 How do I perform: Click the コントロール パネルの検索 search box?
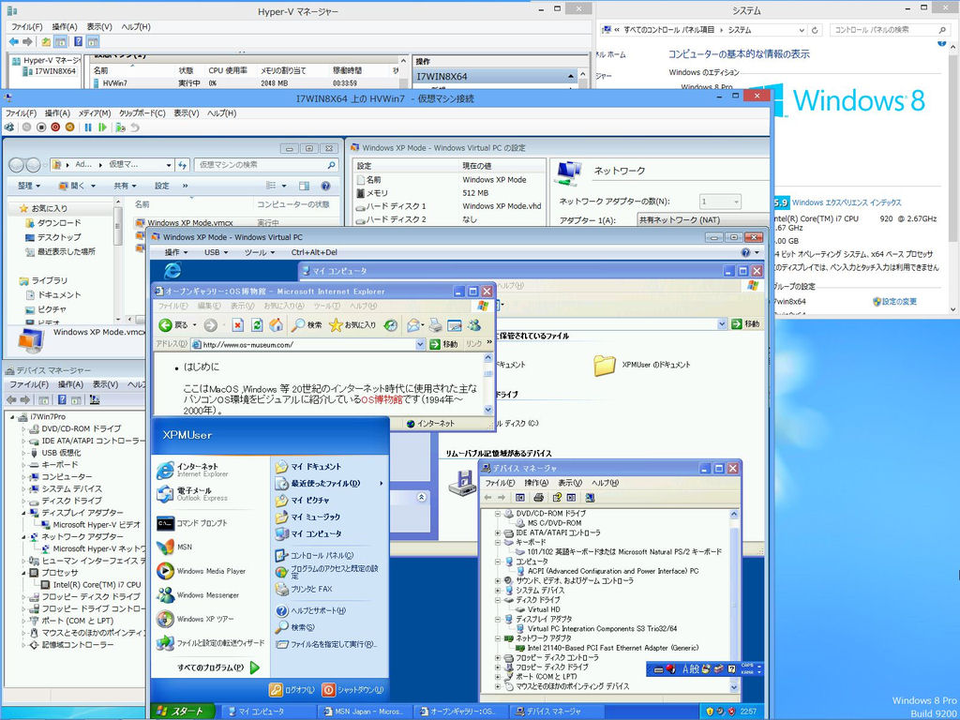coord(890,29)
